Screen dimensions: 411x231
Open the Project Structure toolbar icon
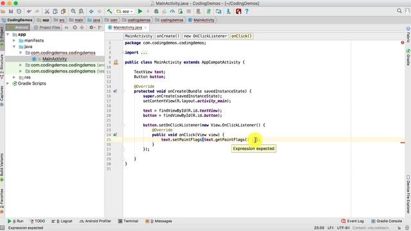click(x=218, y=12)
